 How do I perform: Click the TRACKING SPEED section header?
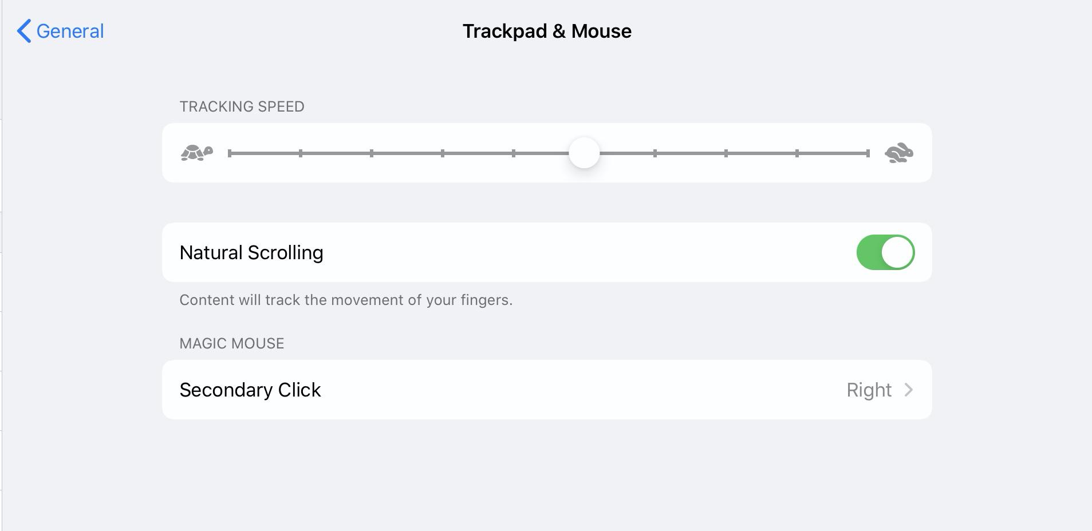click(242, 106)
